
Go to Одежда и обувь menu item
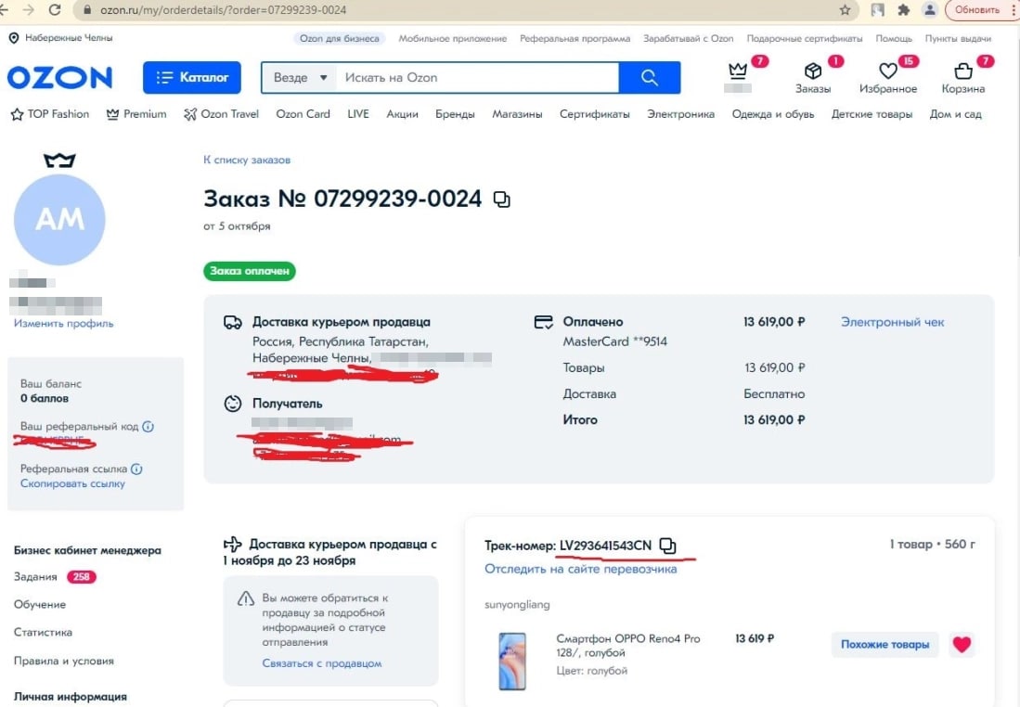click(773, 114)
